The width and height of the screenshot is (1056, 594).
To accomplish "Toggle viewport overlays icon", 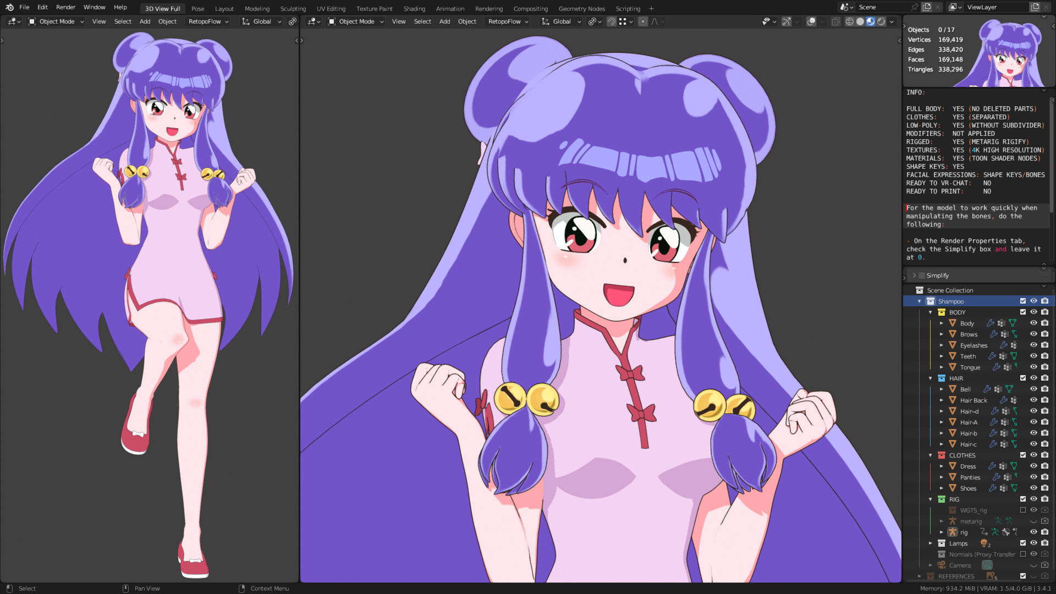I will click(811, 21).
